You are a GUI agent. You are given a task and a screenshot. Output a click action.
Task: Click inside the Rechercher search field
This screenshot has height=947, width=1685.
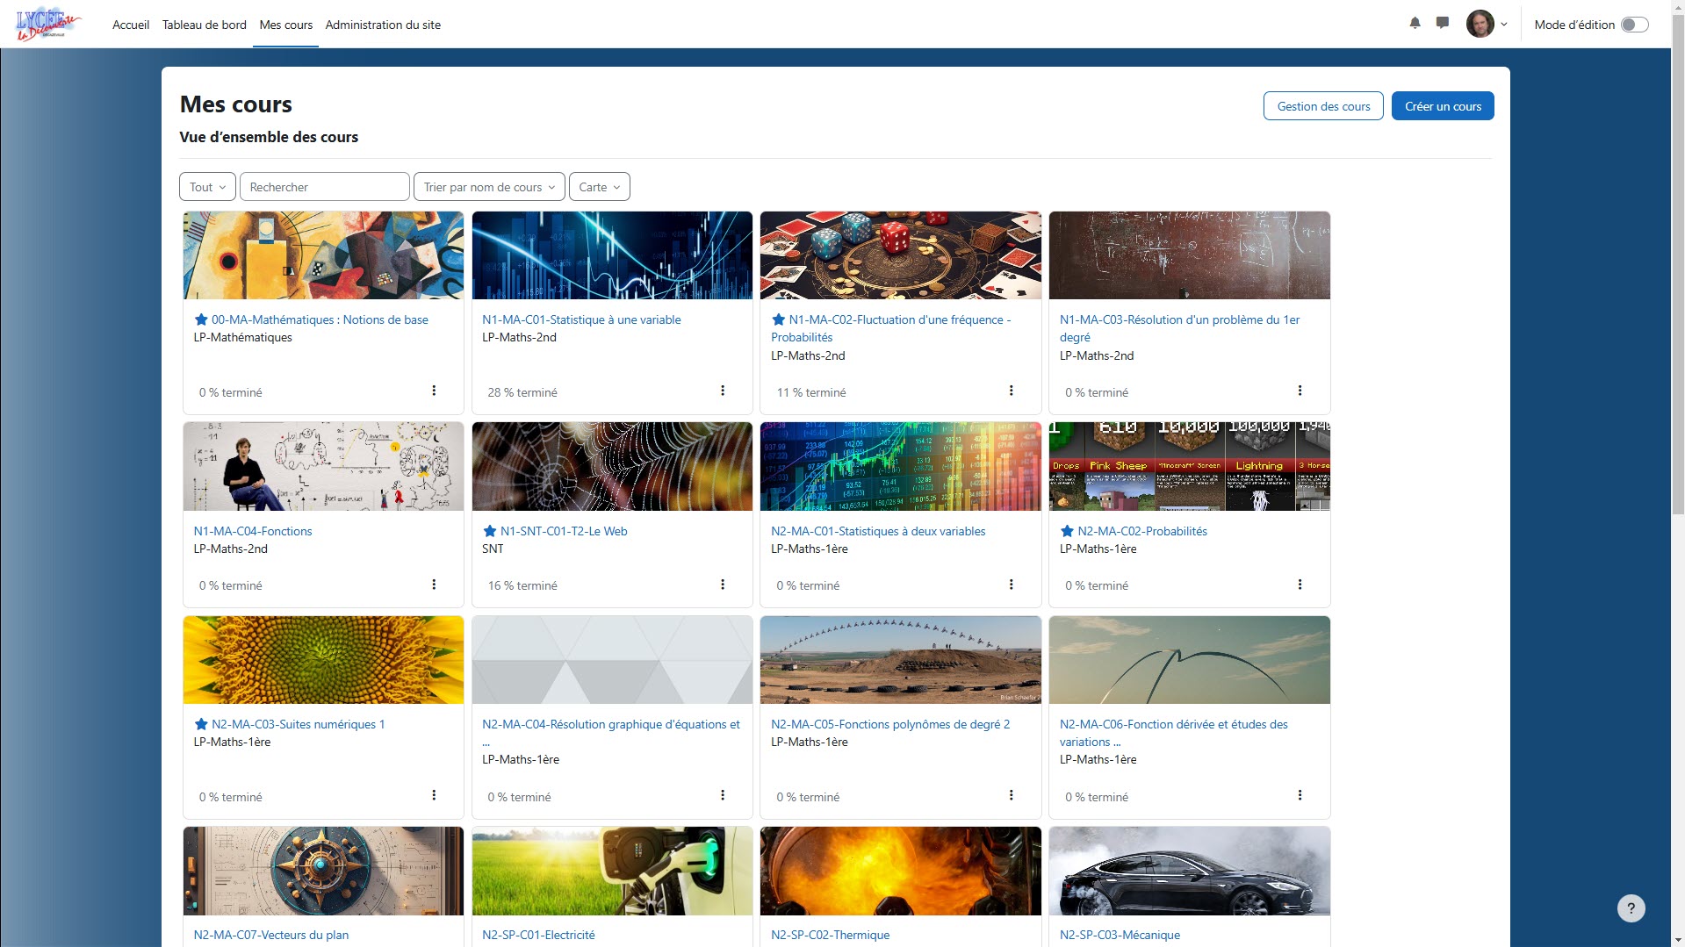324,186
